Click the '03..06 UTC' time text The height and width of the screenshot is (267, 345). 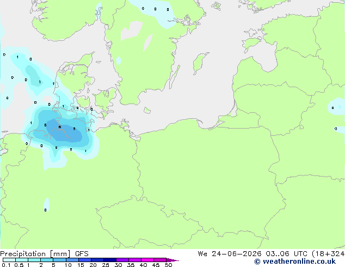coord(286,254)
